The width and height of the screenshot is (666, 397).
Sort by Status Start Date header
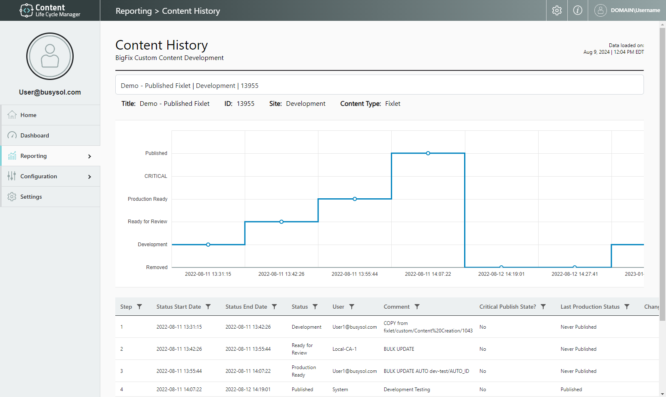[179, 307]
